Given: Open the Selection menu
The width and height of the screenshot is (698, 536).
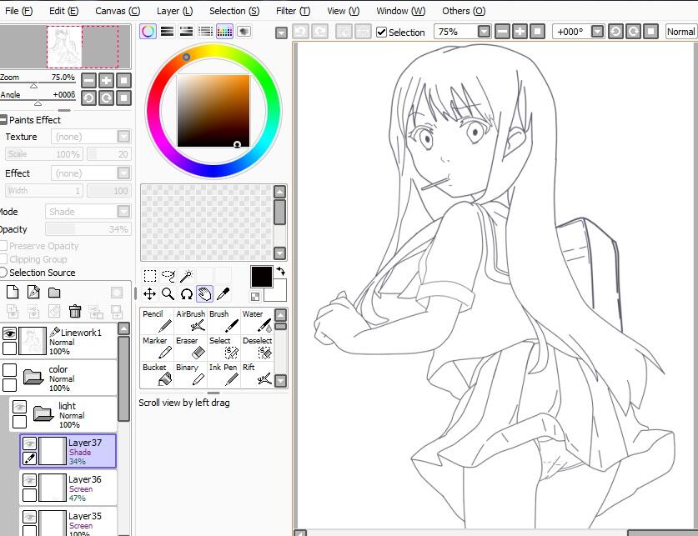Looking at the screenshot, I should (x=234, y=11).
